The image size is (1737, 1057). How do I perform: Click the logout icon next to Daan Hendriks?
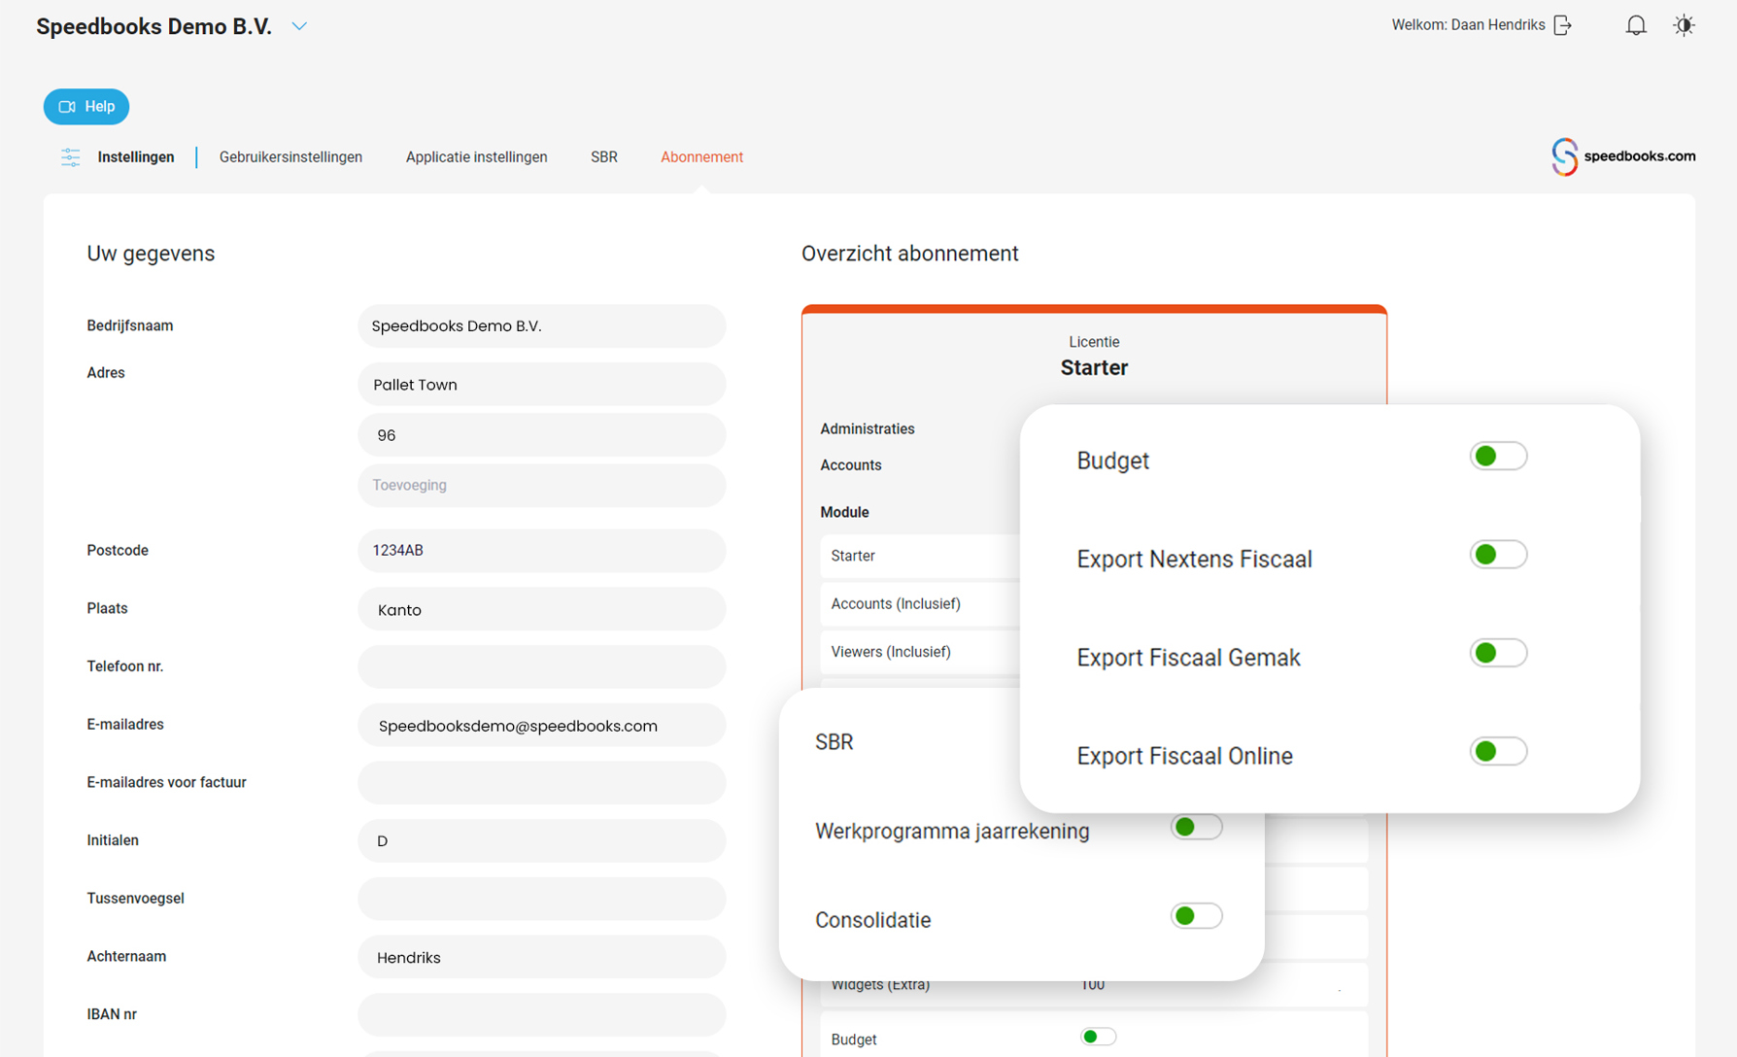(x=1562, y=25)
